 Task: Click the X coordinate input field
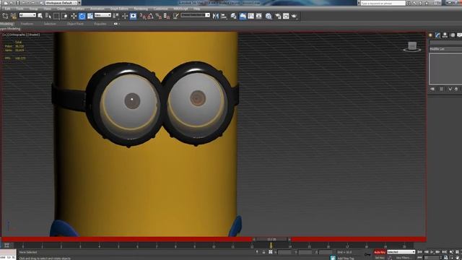point(284,252)
